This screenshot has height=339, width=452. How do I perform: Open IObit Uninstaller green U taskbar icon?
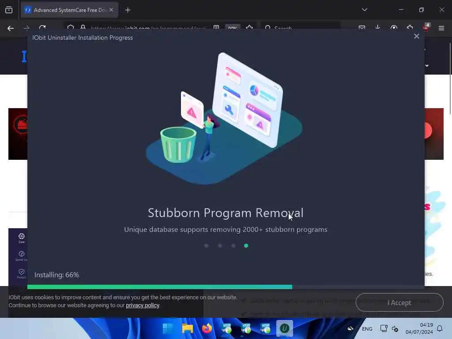[x=285, y=328]
